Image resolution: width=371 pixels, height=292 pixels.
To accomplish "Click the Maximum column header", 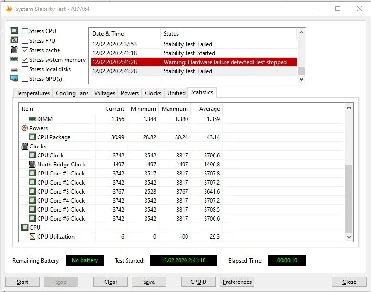I will (x=175, y=109).
